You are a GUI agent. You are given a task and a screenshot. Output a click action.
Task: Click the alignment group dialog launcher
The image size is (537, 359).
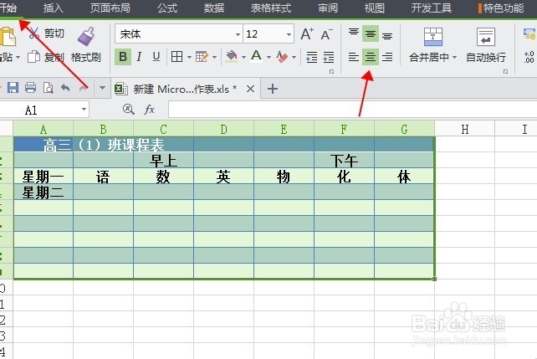[505, 71]
